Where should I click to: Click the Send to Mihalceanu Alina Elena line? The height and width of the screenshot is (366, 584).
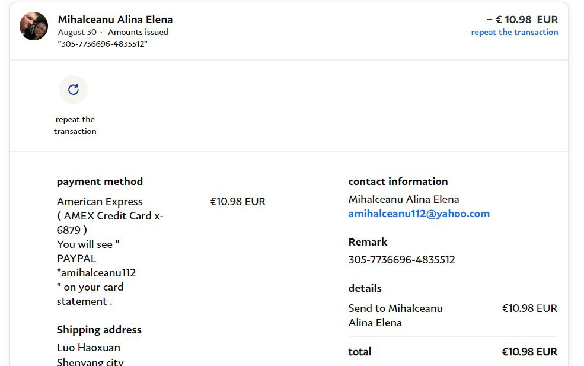(395, 316)
